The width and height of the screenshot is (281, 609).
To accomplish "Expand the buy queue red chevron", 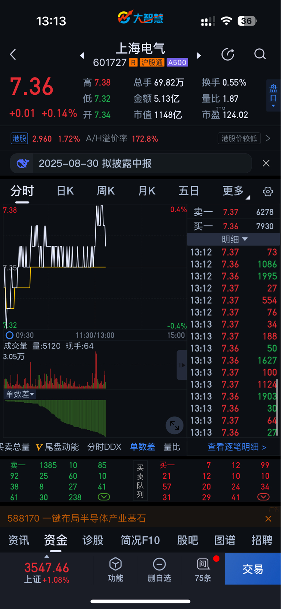I will [x=263, y=497].
